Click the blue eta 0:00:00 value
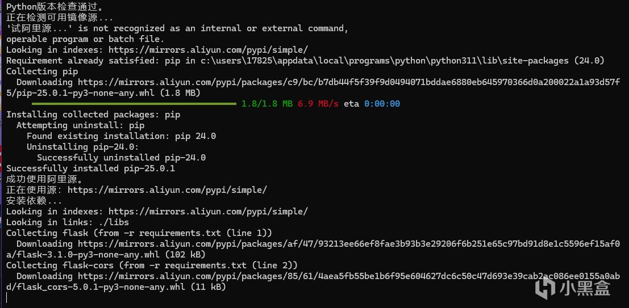629x308 pixels. [382, 104]
